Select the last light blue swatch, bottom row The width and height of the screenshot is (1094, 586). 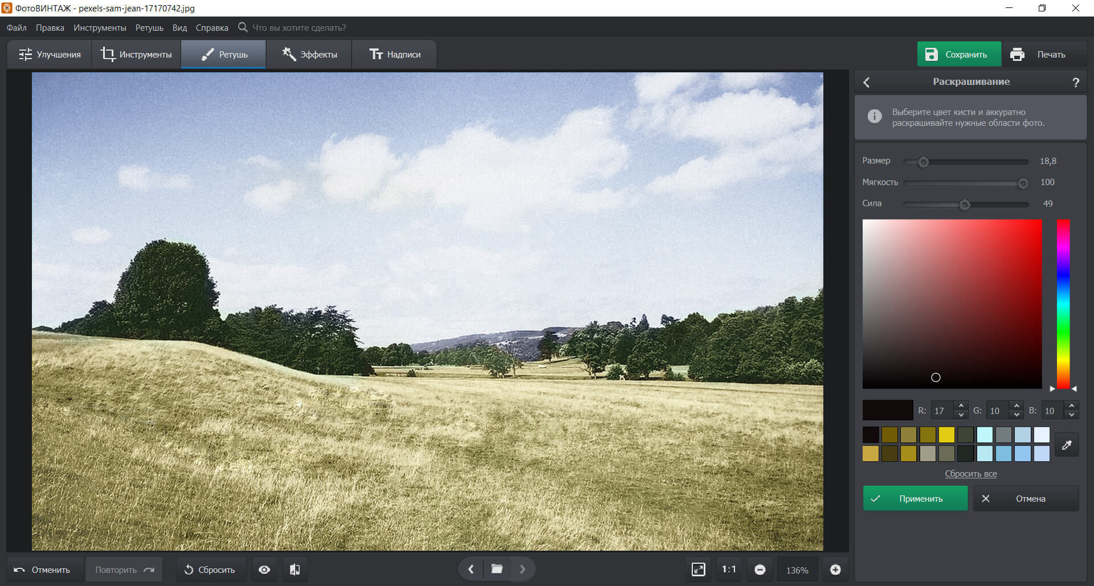tap(1042, 453)
